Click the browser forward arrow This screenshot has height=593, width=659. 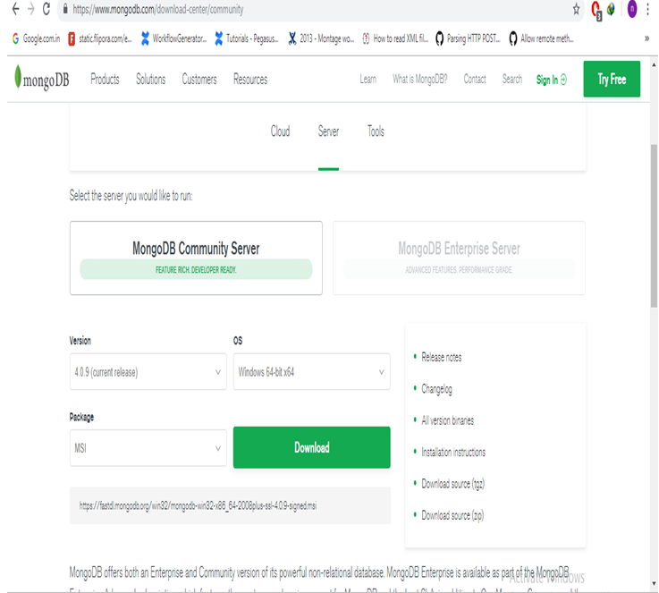point(30,9)
